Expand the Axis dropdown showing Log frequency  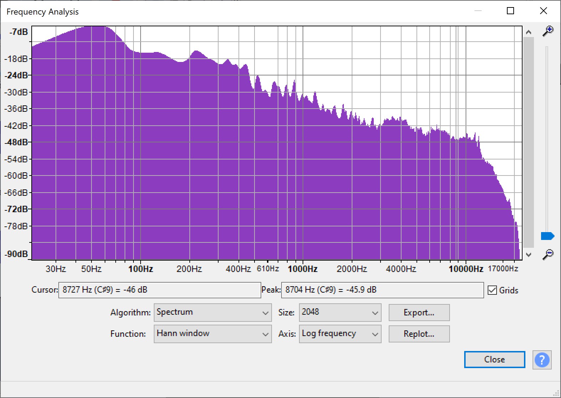340,334
